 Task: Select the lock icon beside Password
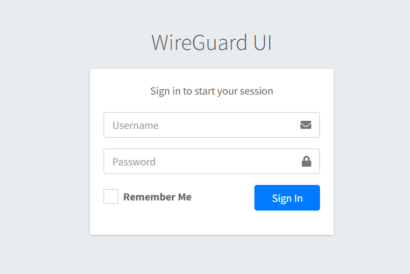306,161
